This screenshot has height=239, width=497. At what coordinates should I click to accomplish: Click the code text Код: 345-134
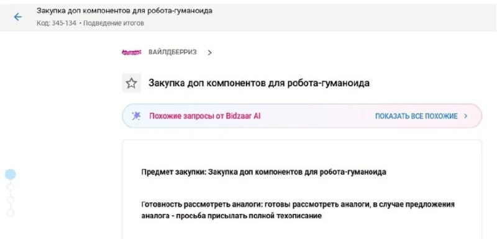[x=57, y=24]
